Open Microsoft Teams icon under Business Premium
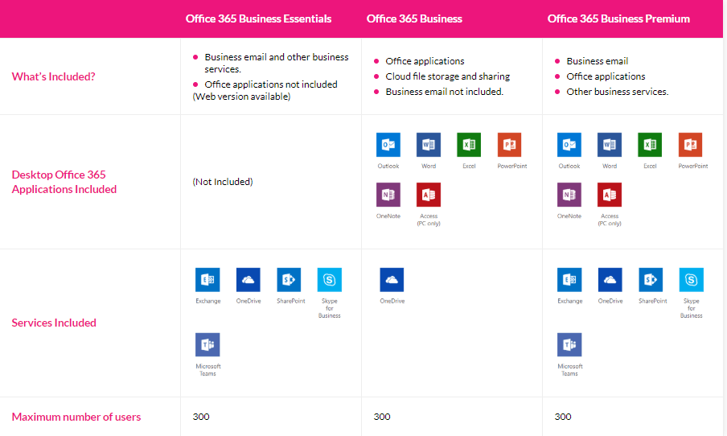 coord(569,344)
